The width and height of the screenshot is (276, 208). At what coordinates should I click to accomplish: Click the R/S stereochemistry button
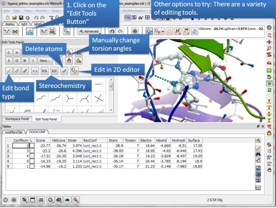[45, 71]
